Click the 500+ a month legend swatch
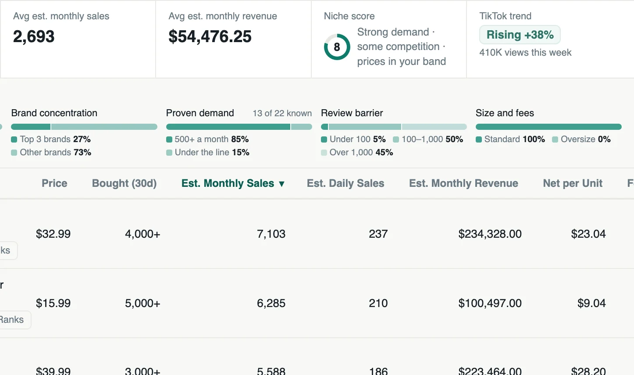The image size is (634, 375). point(169,139)
